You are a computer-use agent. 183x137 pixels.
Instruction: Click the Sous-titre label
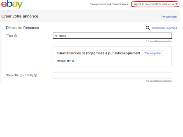point(12,75)
